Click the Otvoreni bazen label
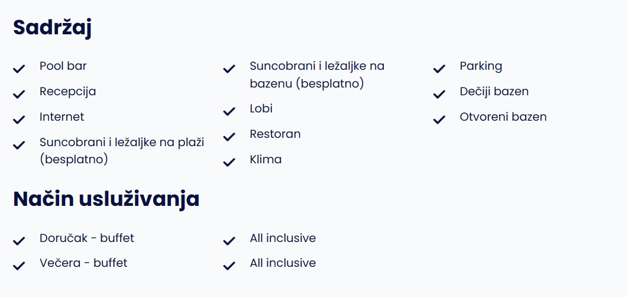Screen dimensions: 628x297 (503, 117)
